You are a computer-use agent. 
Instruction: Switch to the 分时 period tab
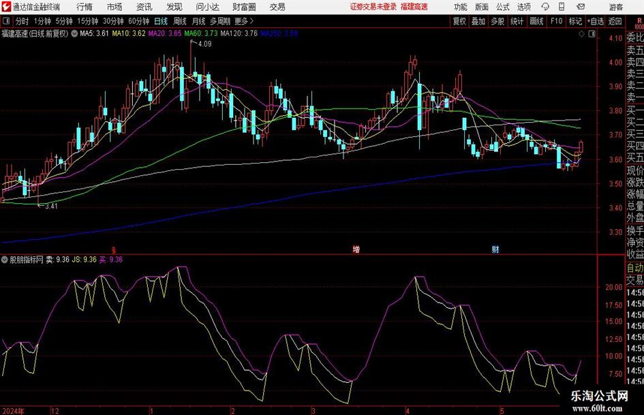tap(22, 21)
